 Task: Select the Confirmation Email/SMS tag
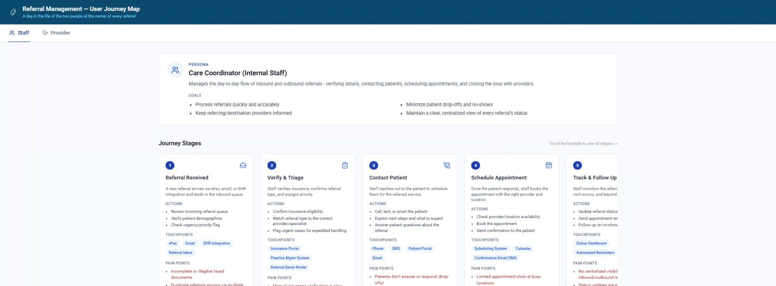click(496, 258)
